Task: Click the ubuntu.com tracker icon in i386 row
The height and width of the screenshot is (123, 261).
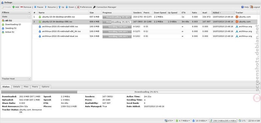Action: [x=237, y=22]
